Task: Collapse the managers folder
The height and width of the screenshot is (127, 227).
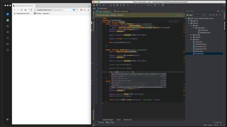Action: click(194, 28)
